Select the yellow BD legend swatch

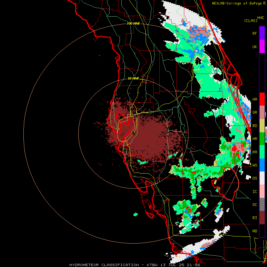(262, 125)
